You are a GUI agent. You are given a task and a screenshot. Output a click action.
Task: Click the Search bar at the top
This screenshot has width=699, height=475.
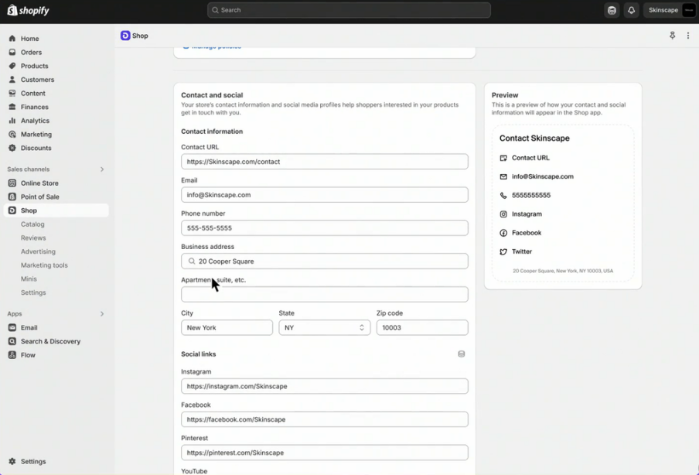coord(349,10)
